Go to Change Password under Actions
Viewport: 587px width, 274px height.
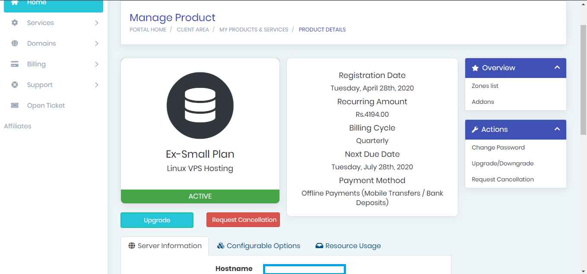(498, 147)
